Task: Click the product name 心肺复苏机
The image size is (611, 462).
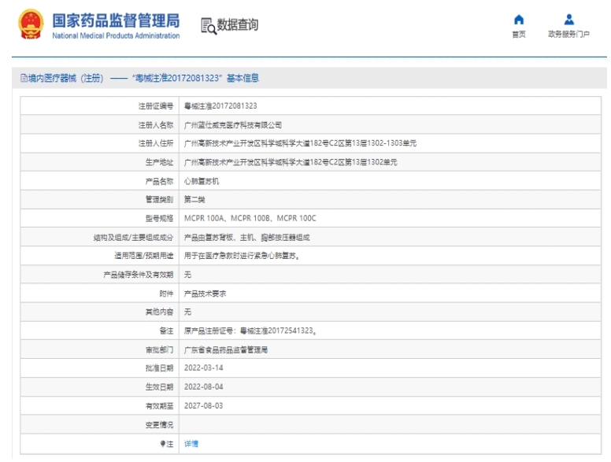Action: tap(202, 181)
